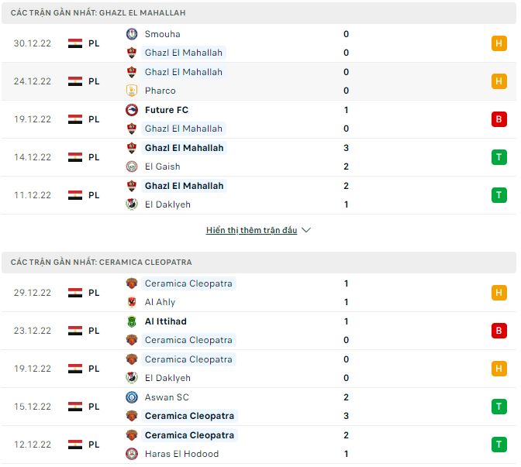
Task: Select the 'Các trận gần nhất: Ghazl El Mahallah' header
Action: coord(98,13)
